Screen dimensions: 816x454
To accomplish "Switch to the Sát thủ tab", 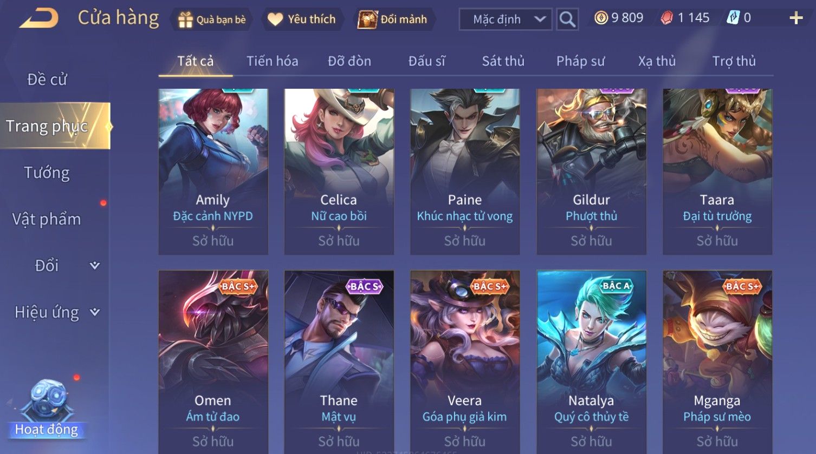I will pyautogui.click(x=503, y=61).
